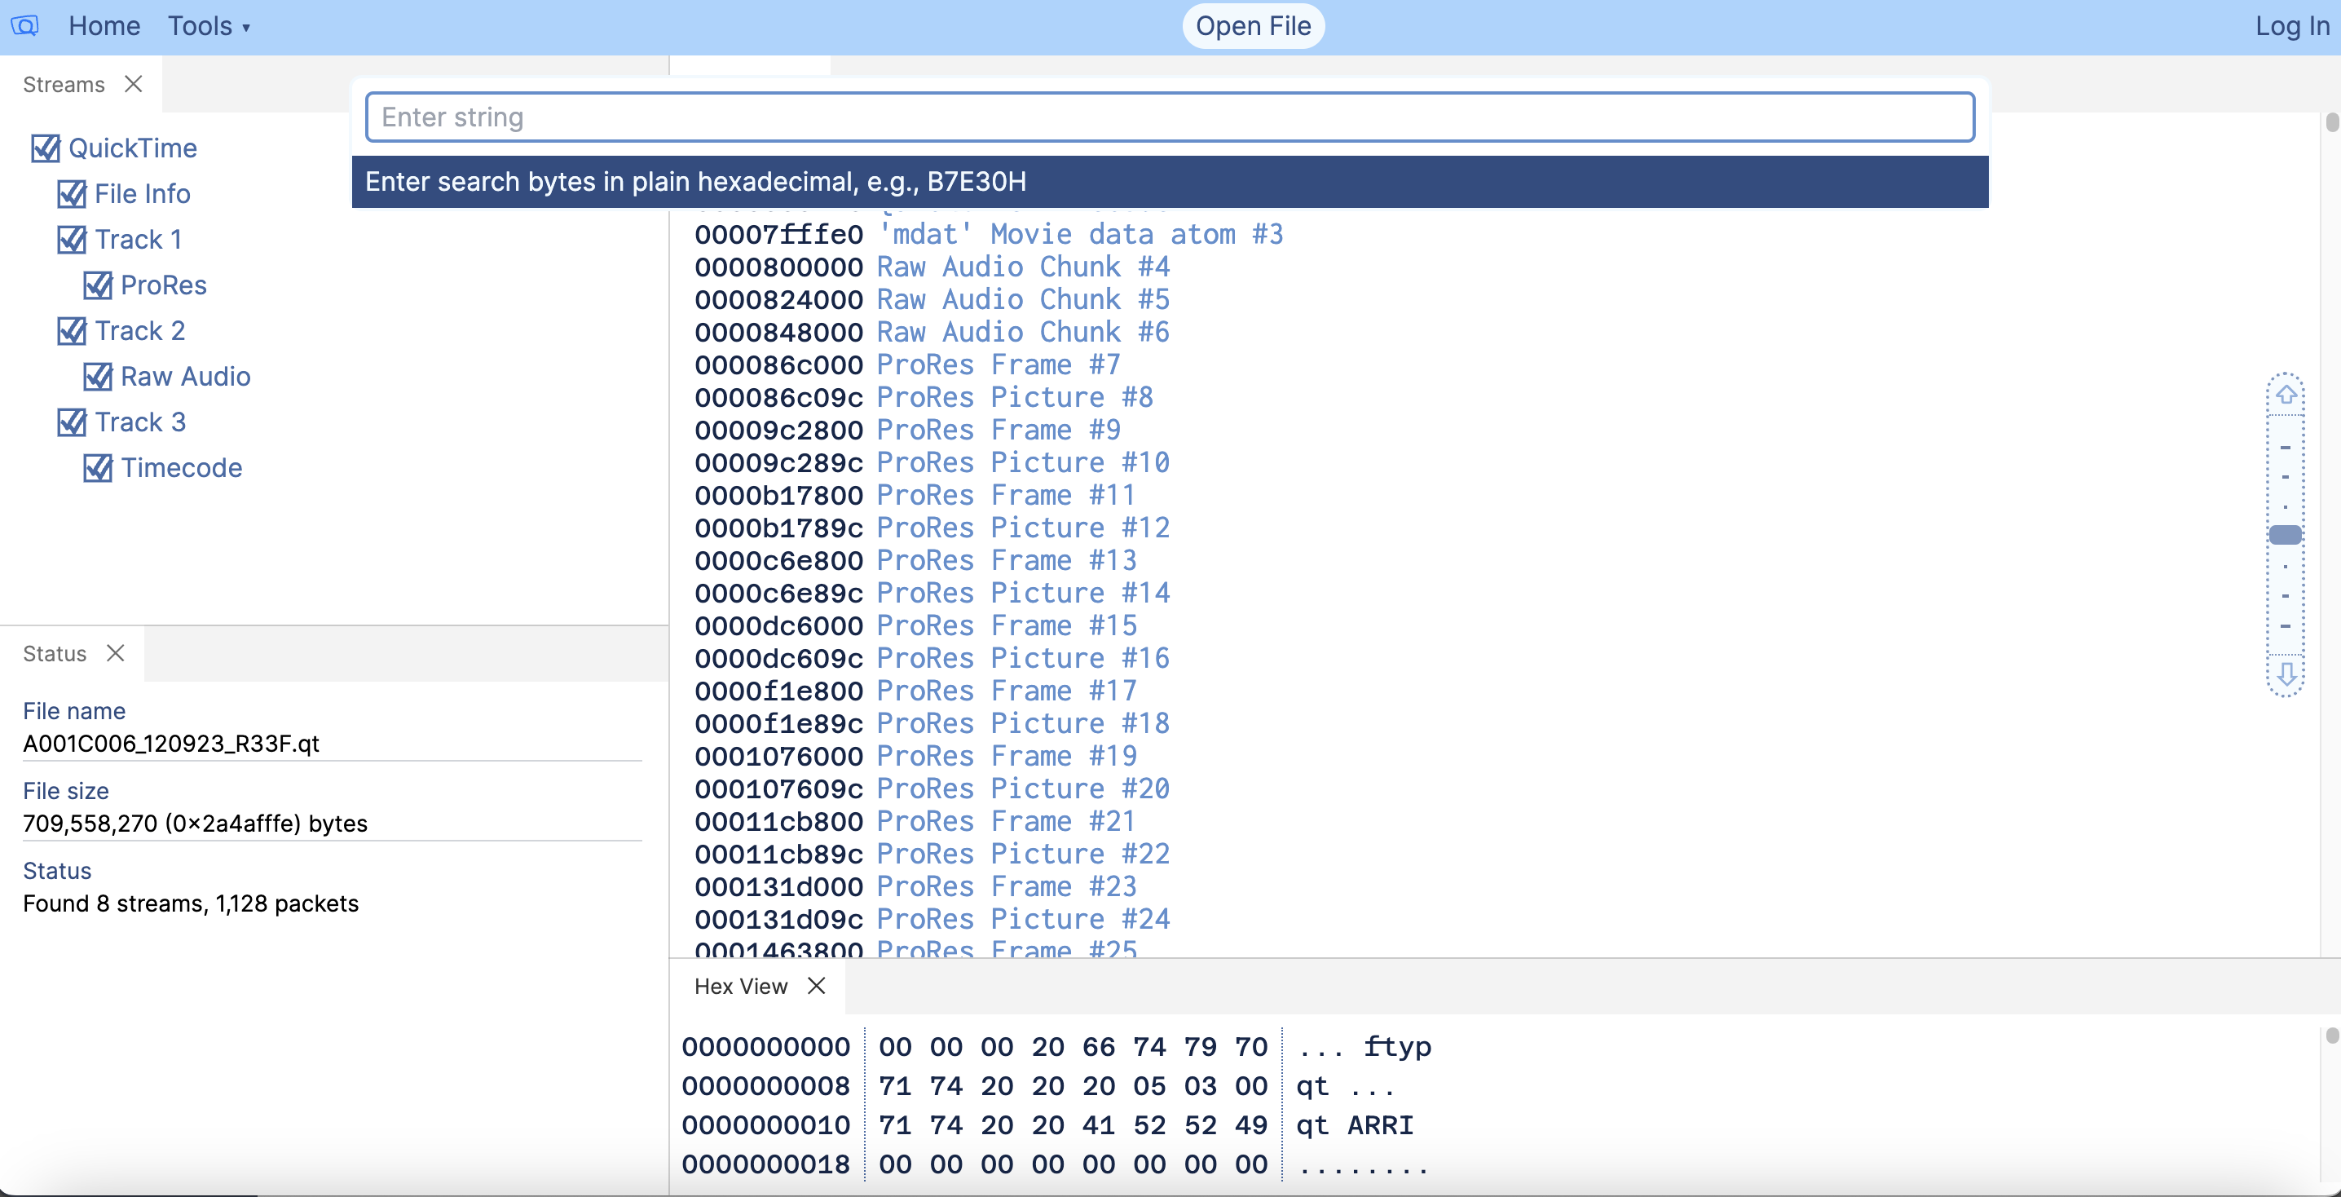Image resolution: width=2341 pixels, height=1197 pixels.
Task: Switch to the Hex View tab
Action: (741, 985)
